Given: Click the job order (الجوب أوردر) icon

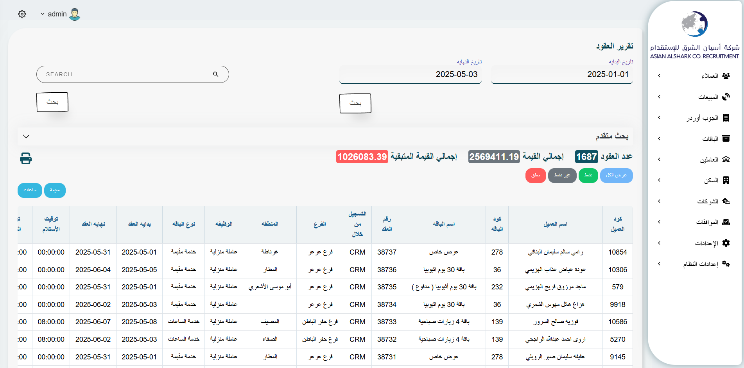Looking at the screenshot, I should (x=726, y=118).
